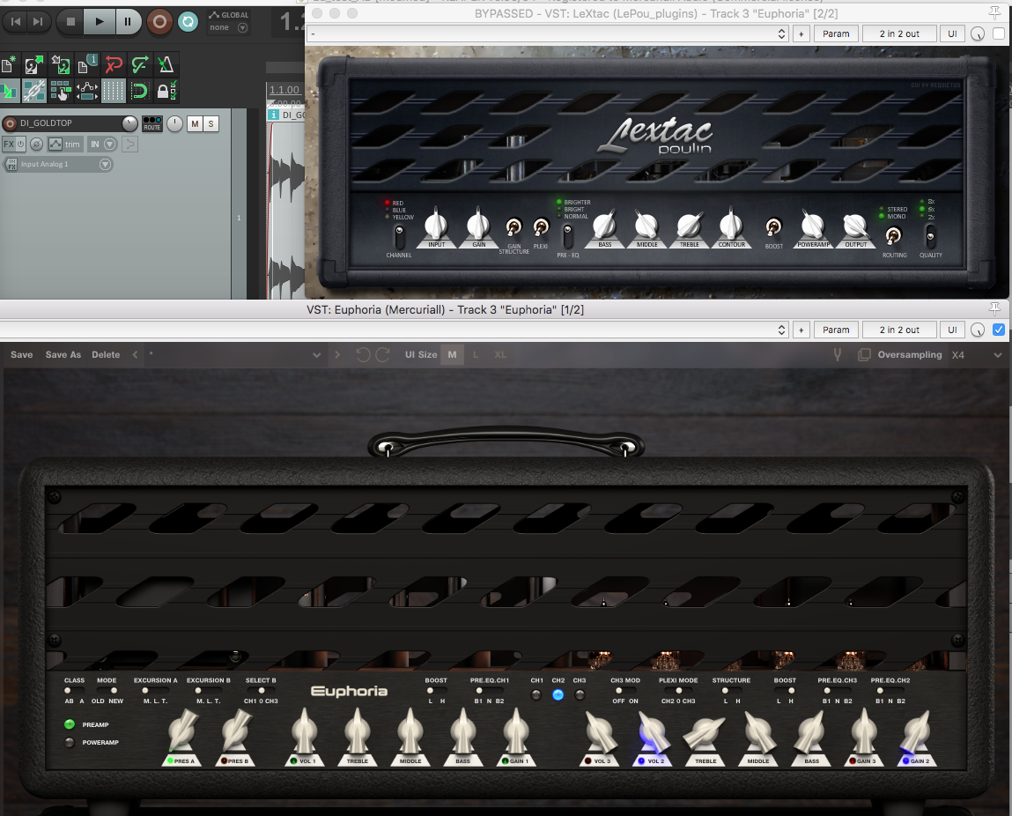
Task: Click the plus button in the LeXtac window
Action: click(x=801, y=33)
